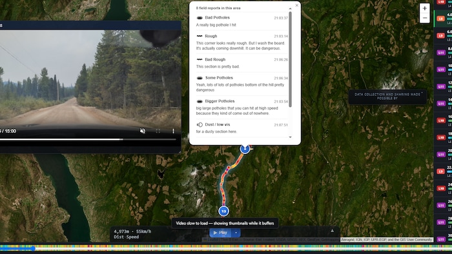The height and width of the screenshot is (254, 452).
Task: Select the L9 badge in 6.0 row
Action: click(441, 35)
